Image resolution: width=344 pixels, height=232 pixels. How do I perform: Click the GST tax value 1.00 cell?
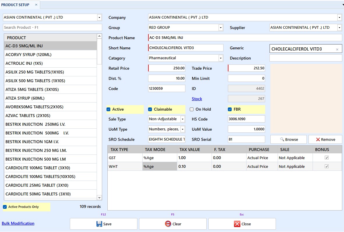click(194, 158)
